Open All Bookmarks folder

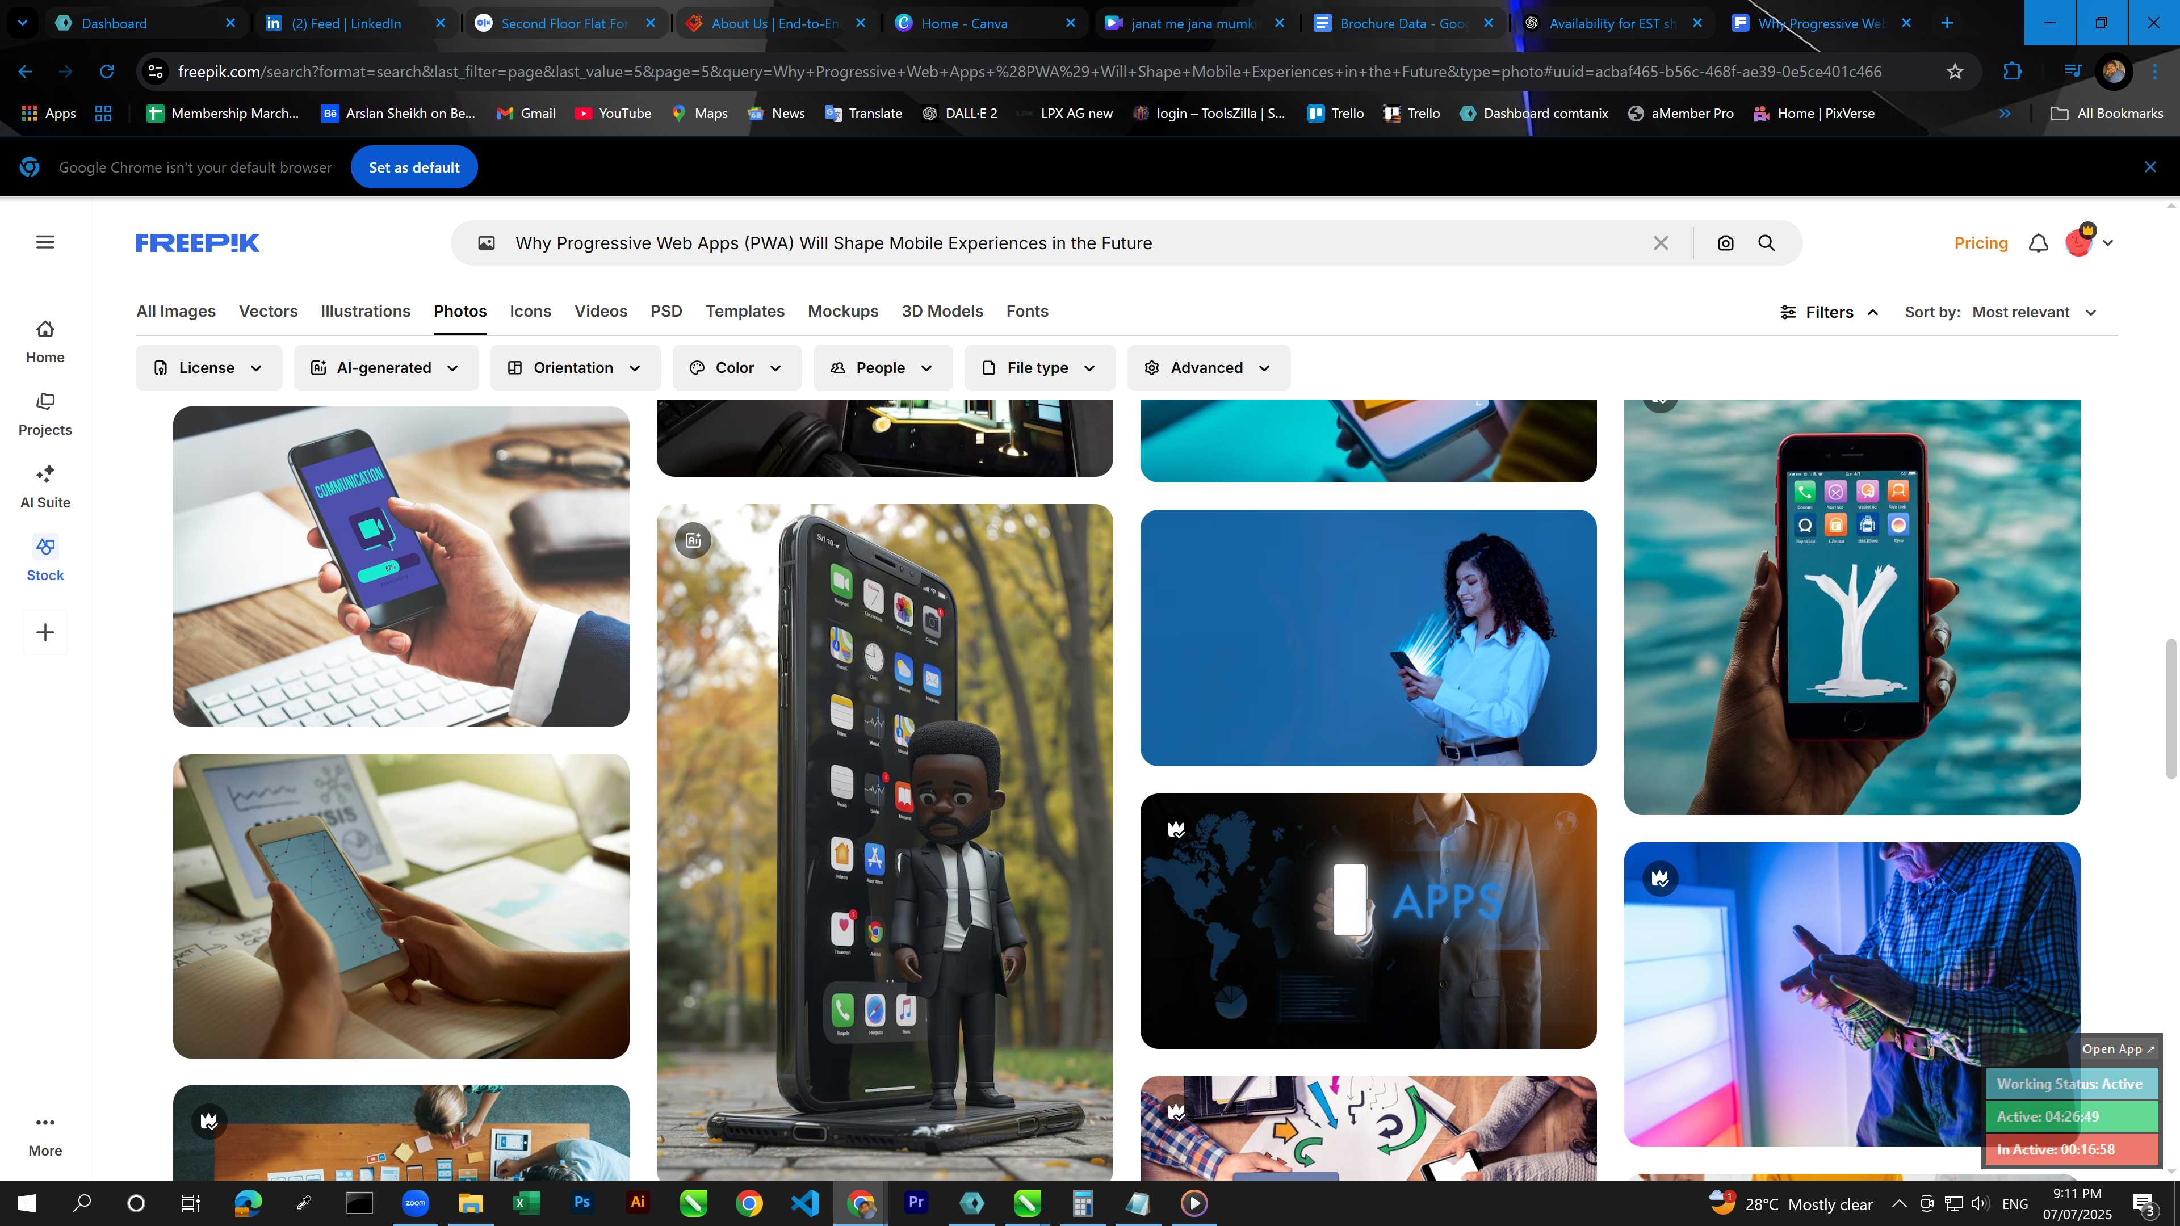point(2107,114)
